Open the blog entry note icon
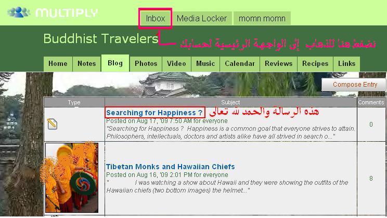 click(x=52, y=124)
